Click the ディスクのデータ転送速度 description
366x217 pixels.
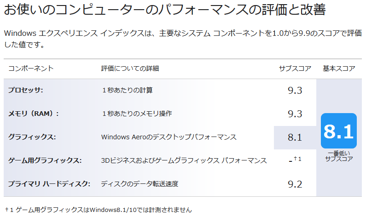click(x=139, y=184)
